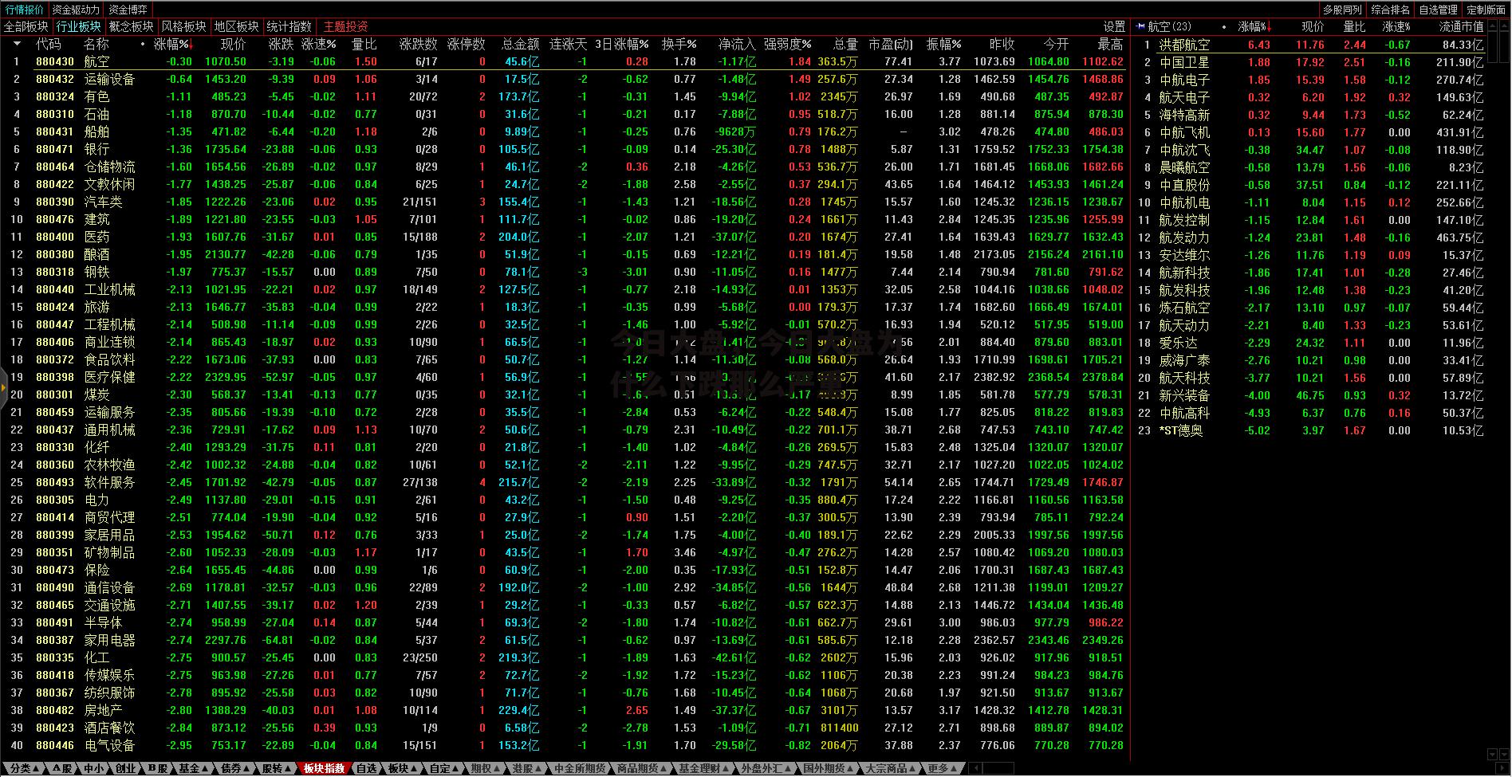Select the 银行 sector row

[563, 150]
